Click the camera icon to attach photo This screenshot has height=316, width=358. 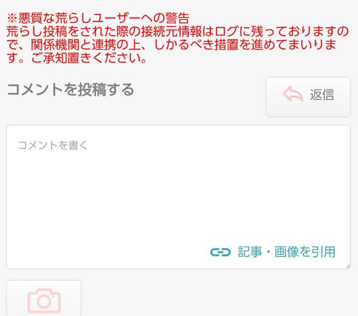44,301
